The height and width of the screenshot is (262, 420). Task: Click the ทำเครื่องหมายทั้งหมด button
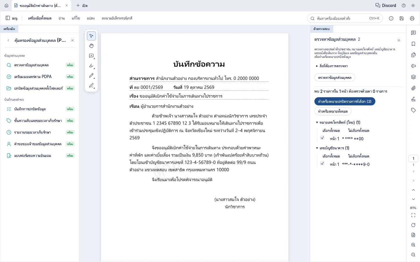coord(333,111)
